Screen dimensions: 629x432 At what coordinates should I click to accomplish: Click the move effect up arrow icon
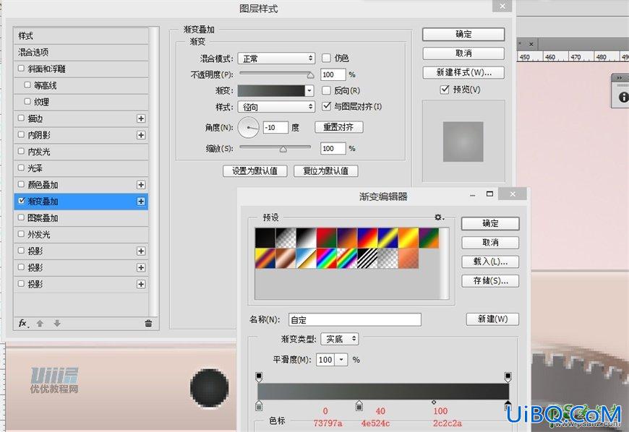pos(40,324)
